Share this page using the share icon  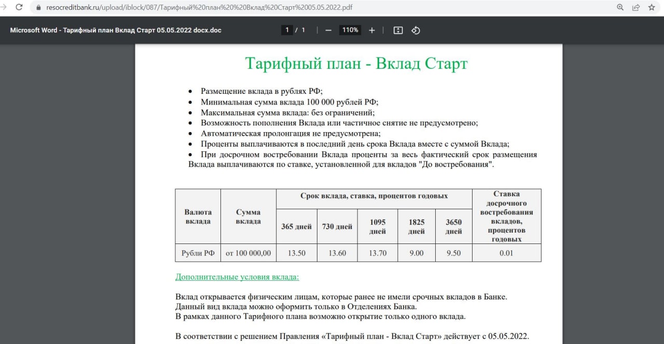tap(636, 8)
